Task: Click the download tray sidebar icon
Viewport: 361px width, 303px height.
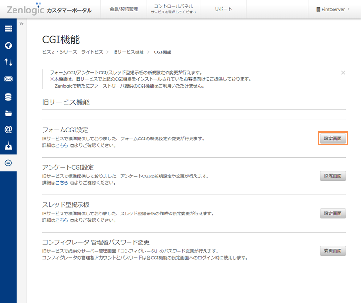Action: pos(8,146)
